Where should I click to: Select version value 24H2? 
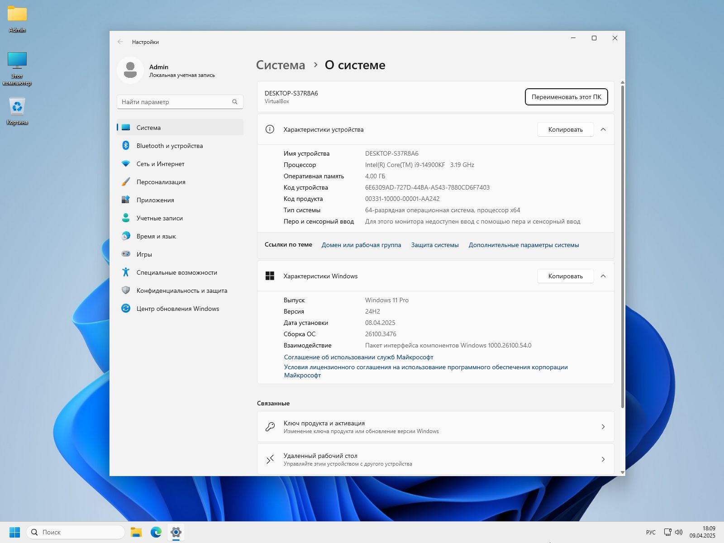tap(372, 311)
